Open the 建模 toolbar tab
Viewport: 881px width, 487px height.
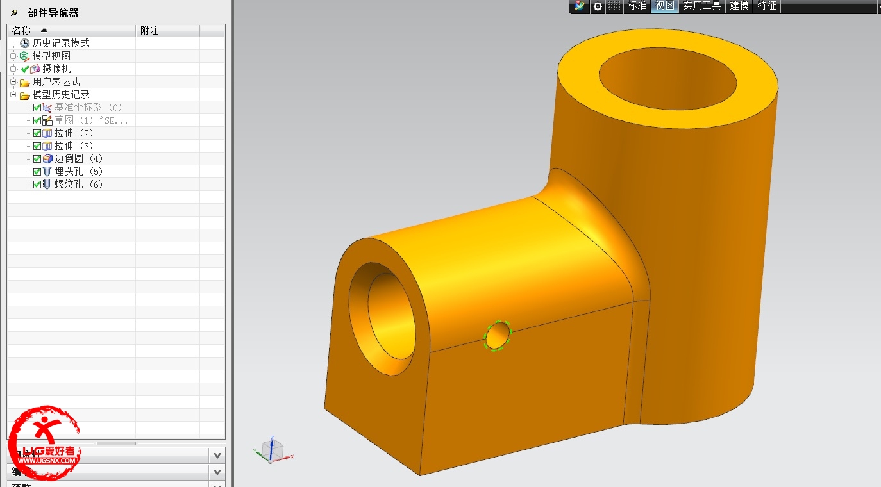click(x=739, y=6)
